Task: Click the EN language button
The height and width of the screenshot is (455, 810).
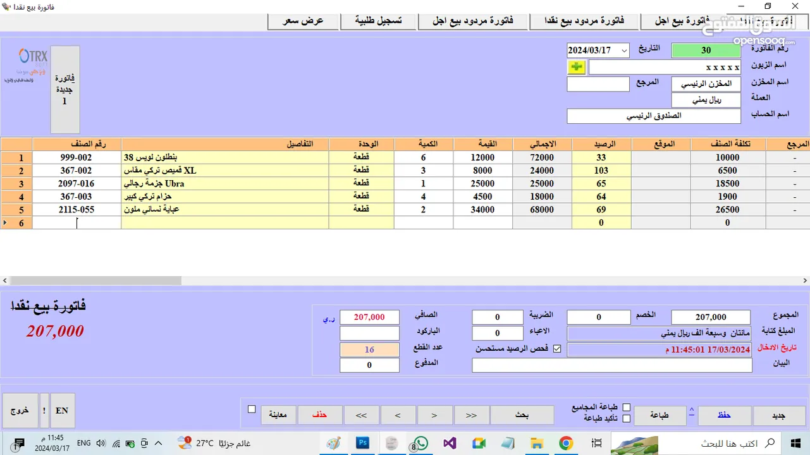Action: [x=62, y=410]
